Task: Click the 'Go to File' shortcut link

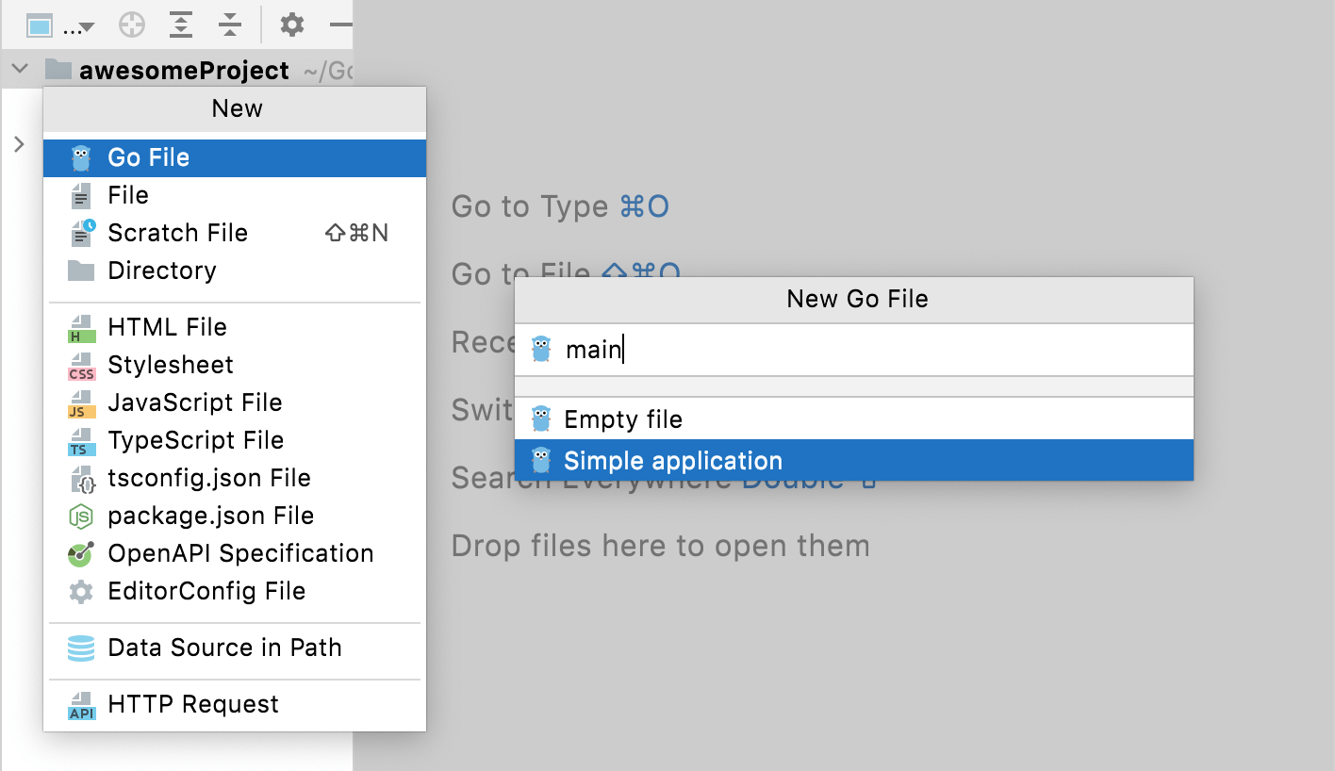Action: [x=556, y=274]
